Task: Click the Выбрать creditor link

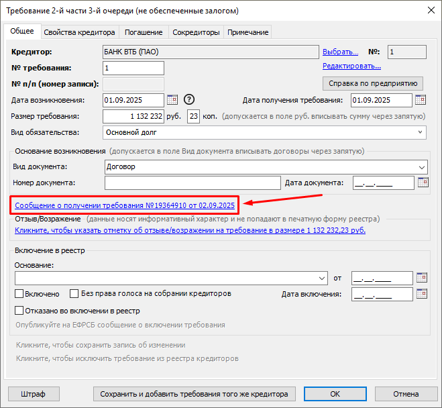Action: tap(341, 52)
